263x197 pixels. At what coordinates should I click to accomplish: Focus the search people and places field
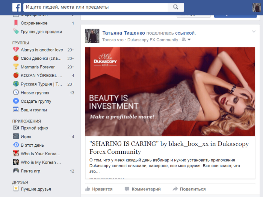tap(95, 7)
